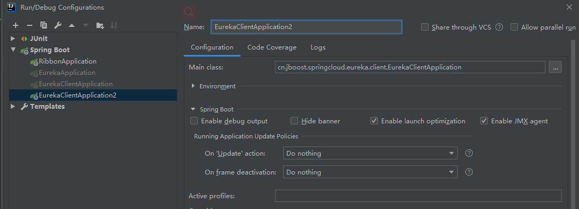Click into the Active profiles field

(418, 196)
